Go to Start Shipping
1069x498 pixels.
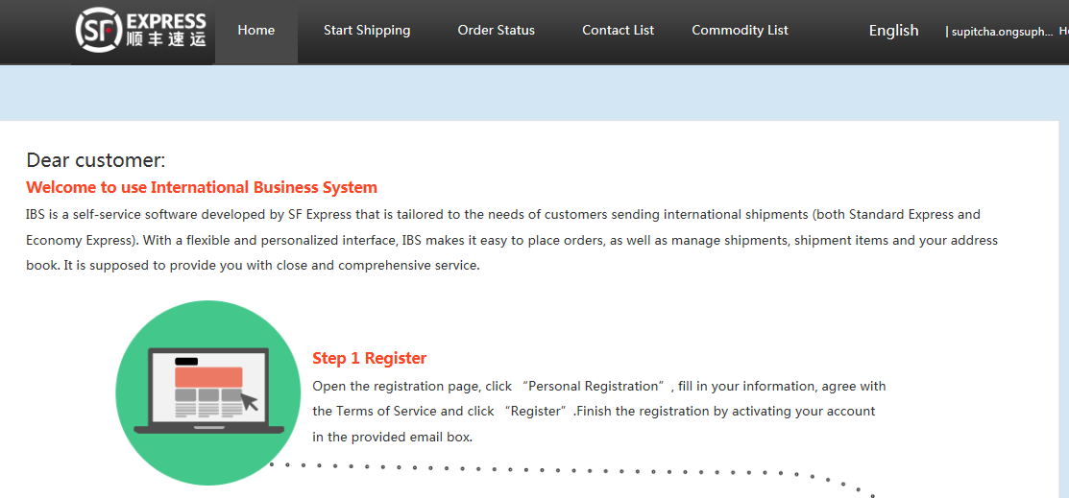click(367, 31)
